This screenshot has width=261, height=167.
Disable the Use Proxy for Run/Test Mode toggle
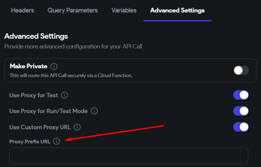[241, 111]
